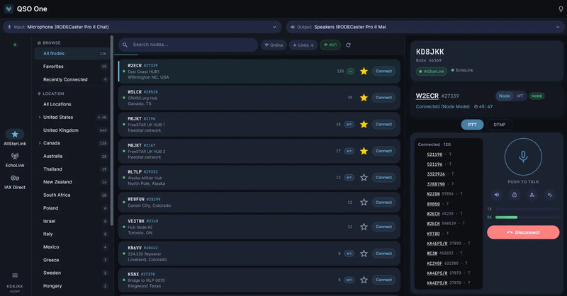Click the user/person icon under Push to Talk

[x=532, y=195]
